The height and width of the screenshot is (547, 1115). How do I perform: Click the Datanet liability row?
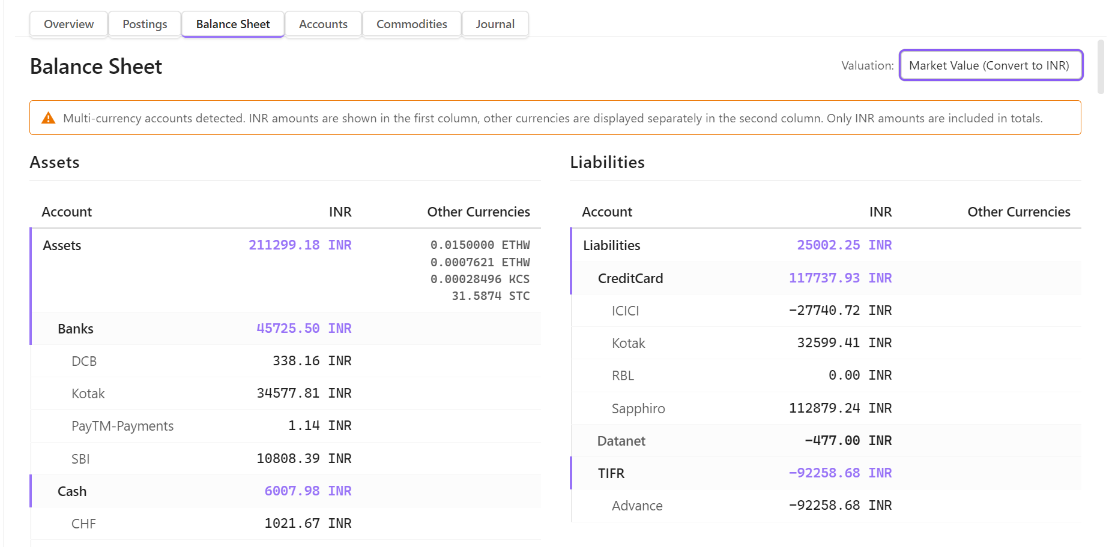621,441
